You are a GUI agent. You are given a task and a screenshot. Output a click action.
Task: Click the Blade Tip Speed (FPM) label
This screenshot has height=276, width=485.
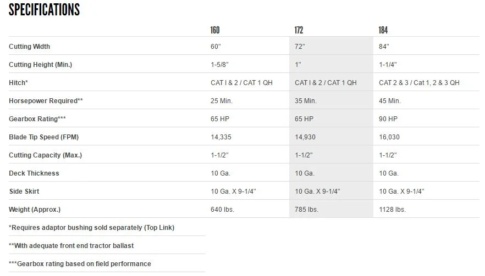43,137
